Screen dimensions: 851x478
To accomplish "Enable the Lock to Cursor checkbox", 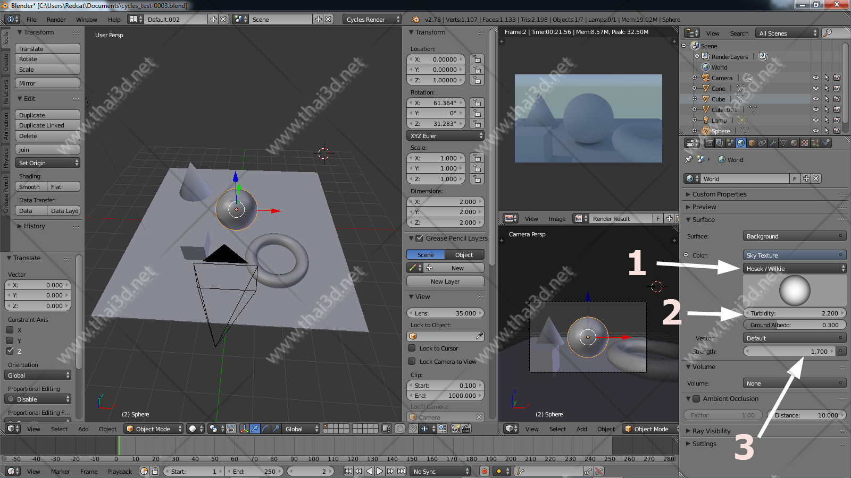I will pyautogui.click(x=412, y=348).
